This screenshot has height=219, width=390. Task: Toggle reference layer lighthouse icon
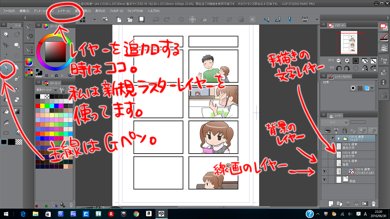click(x=336, y=130)
